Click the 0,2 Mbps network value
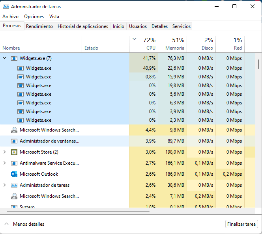The image size is (262, 234). (x=232, y=174)
